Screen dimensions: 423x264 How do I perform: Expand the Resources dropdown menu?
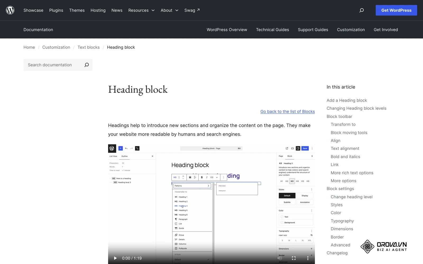(141, 10)
